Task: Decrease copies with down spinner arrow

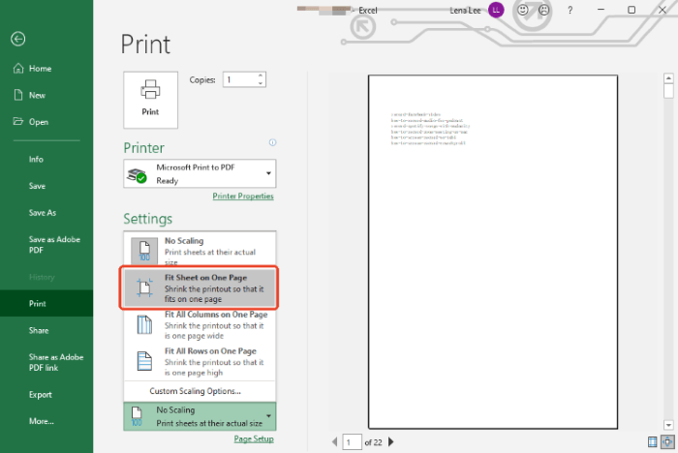Action: [261, 83]
